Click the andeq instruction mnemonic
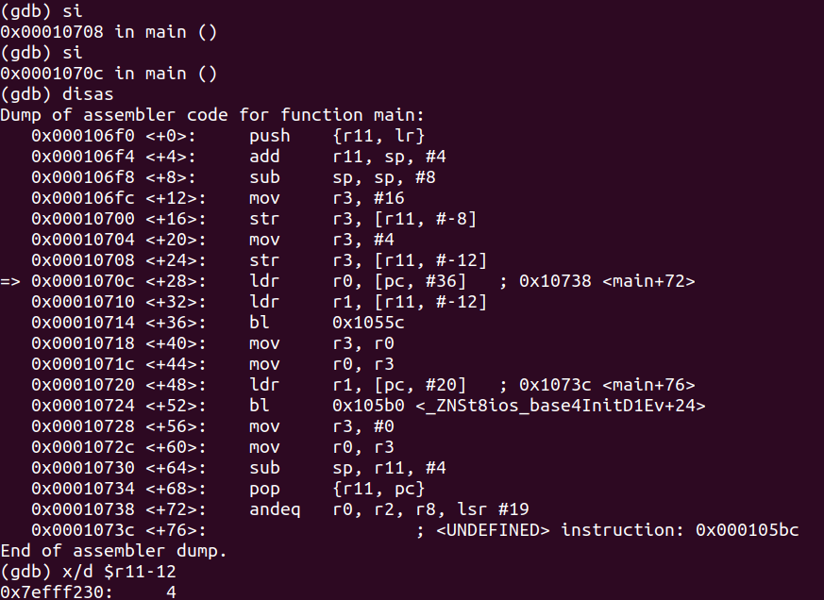824x600 pixels. coord(275,509)
